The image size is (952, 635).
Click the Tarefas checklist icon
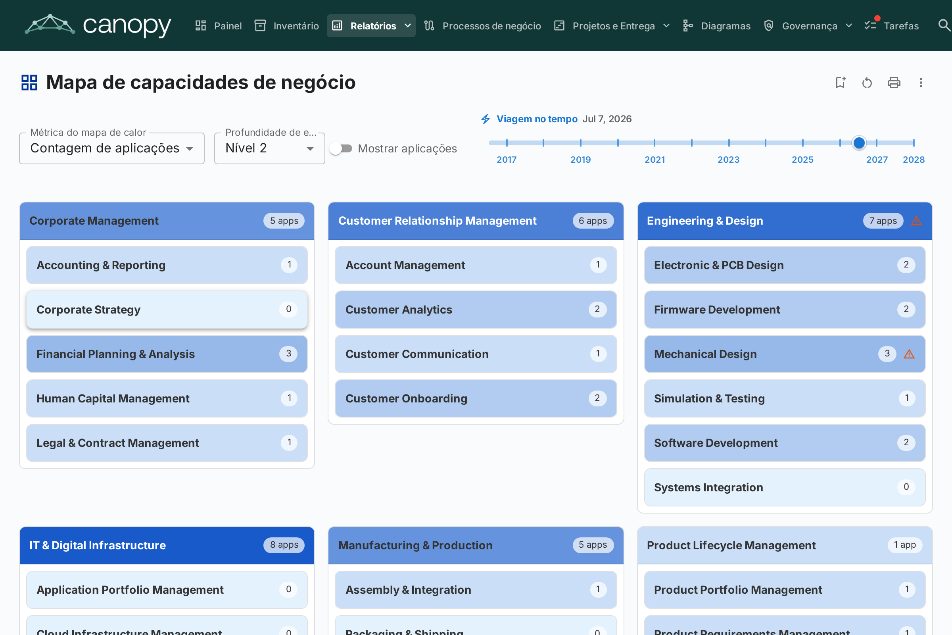870,26
